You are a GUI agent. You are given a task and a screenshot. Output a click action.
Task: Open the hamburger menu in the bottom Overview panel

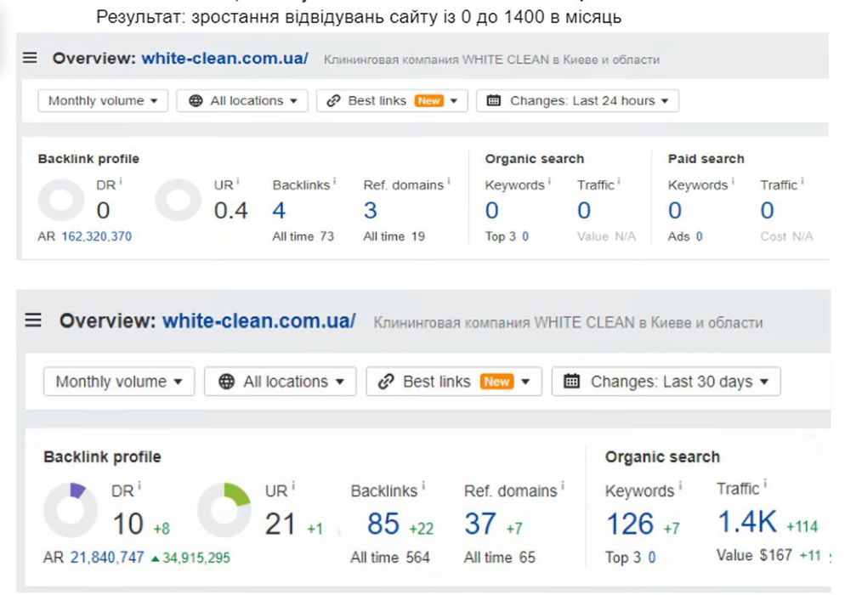33,320
